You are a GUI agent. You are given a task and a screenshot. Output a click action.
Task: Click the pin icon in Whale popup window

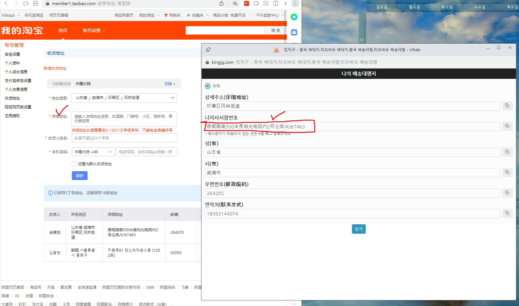click(208, 50)
